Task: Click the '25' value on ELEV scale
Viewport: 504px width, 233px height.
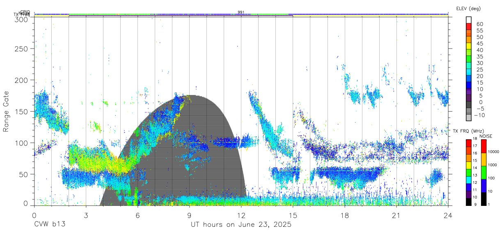Action: coord(479,69)
